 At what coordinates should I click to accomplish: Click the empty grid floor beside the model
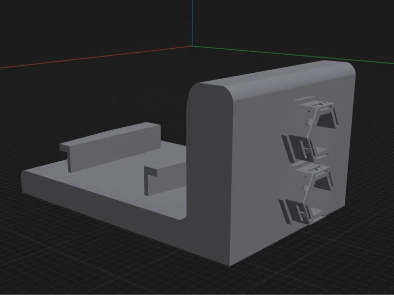[x=75, y=251]
